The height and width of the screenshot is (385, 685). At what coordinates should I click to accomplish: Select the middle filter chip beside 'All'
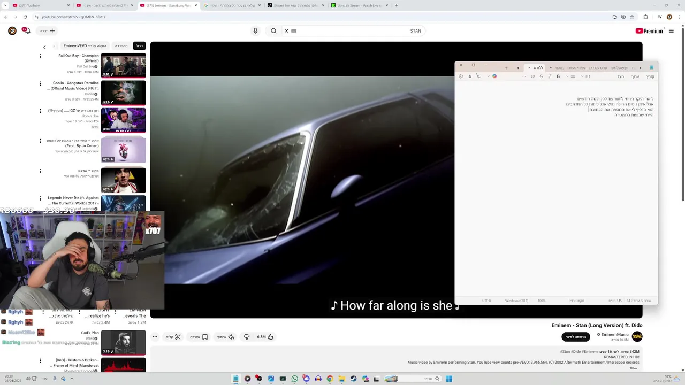pos(121,46)
